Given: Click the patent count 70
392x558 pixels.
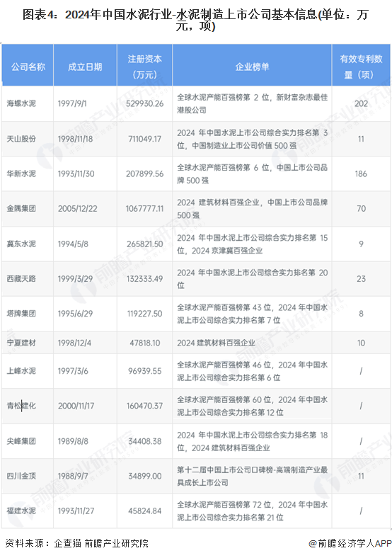Looking at the screenshot, I should (x=361, y=208).
